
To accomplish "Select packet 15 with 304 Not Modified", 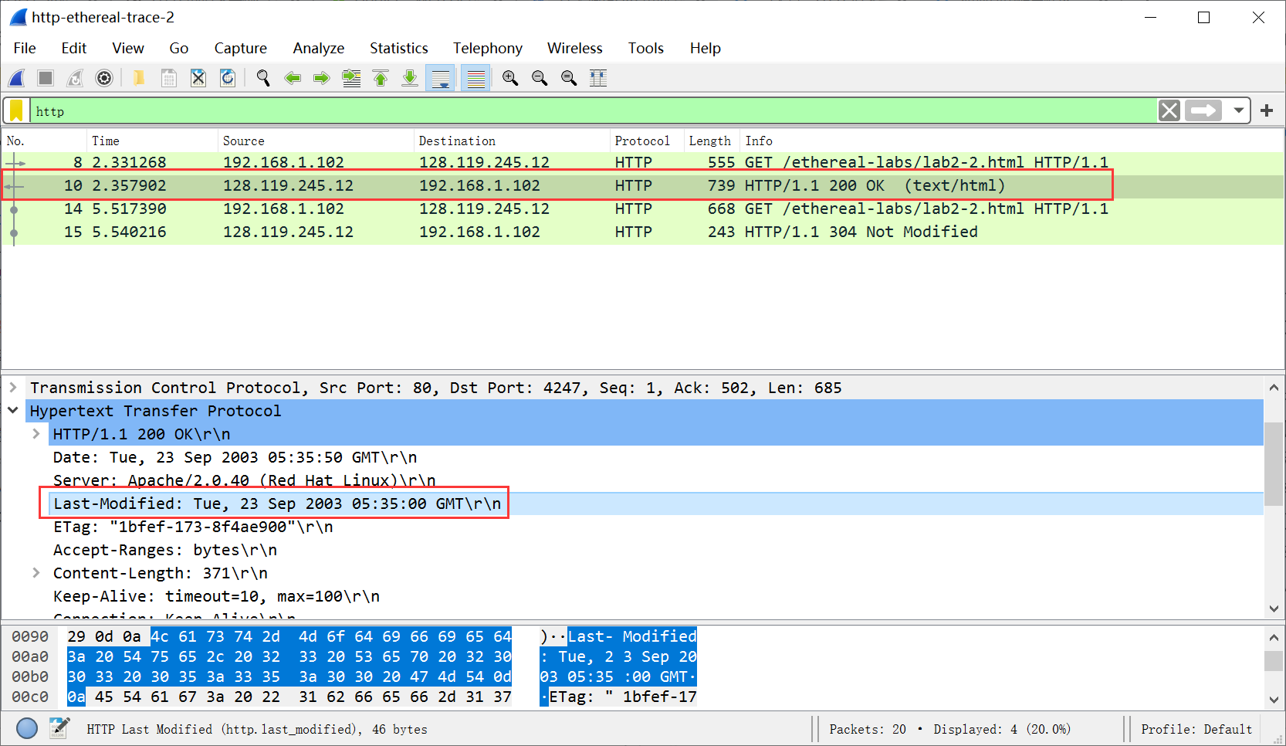I will pyautogui.click(x=642, y=232).
